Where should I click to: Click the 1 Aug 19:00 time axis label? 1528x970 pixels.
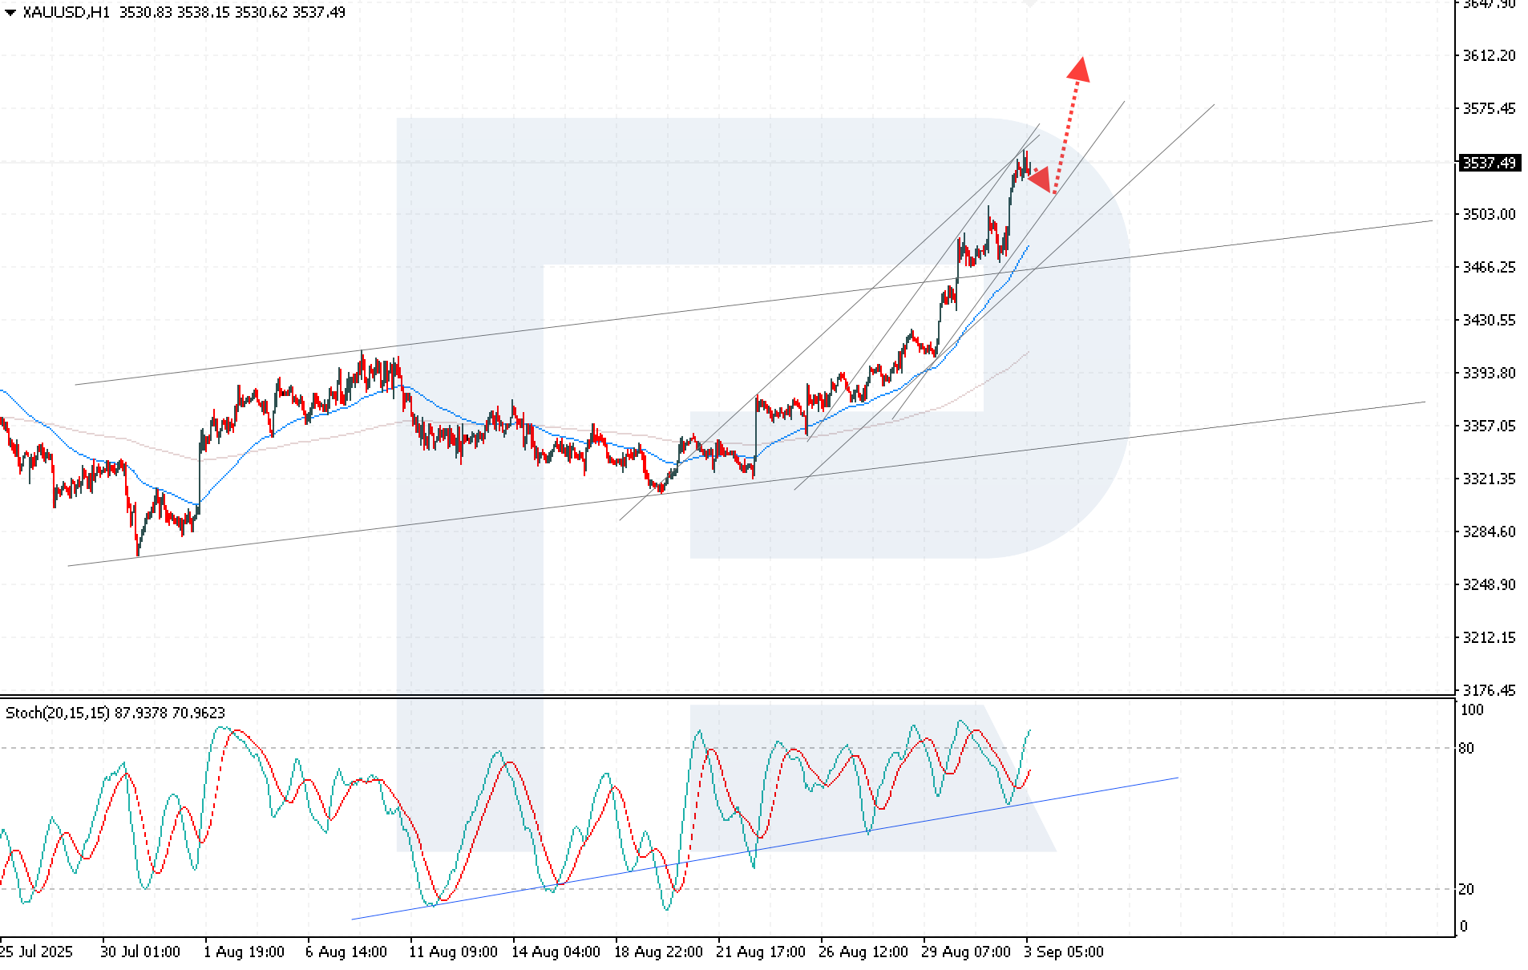click(x=244, y=952)
